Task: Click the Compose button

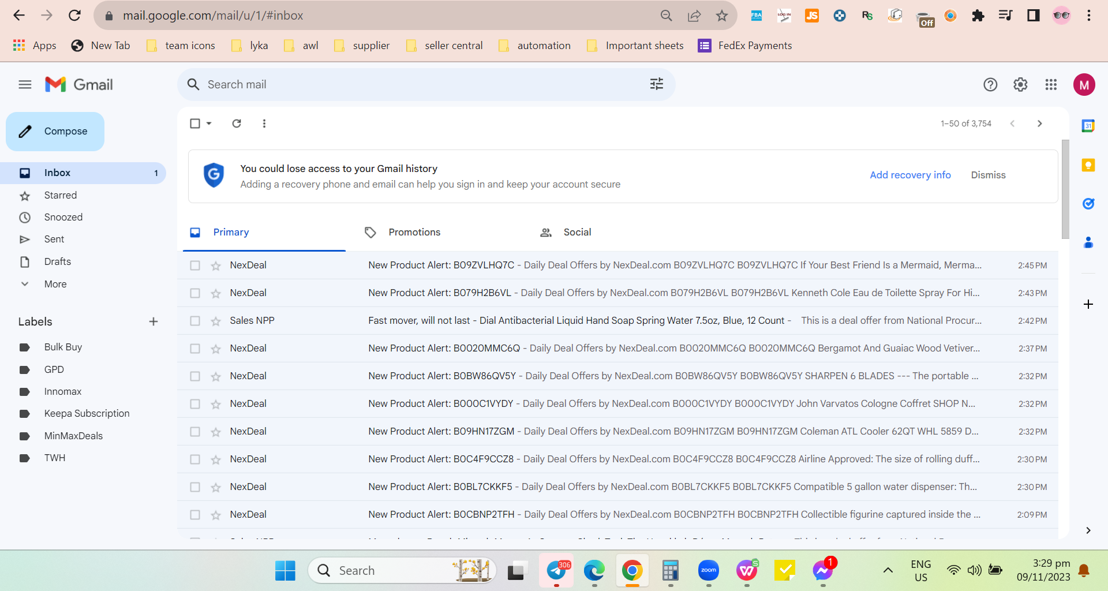Action: tap(55, 132)
